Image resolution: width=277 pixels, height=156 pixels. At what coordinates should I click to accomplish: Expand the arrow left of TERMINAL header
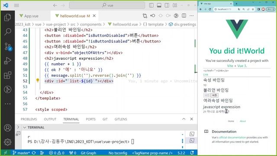(18, 127)
